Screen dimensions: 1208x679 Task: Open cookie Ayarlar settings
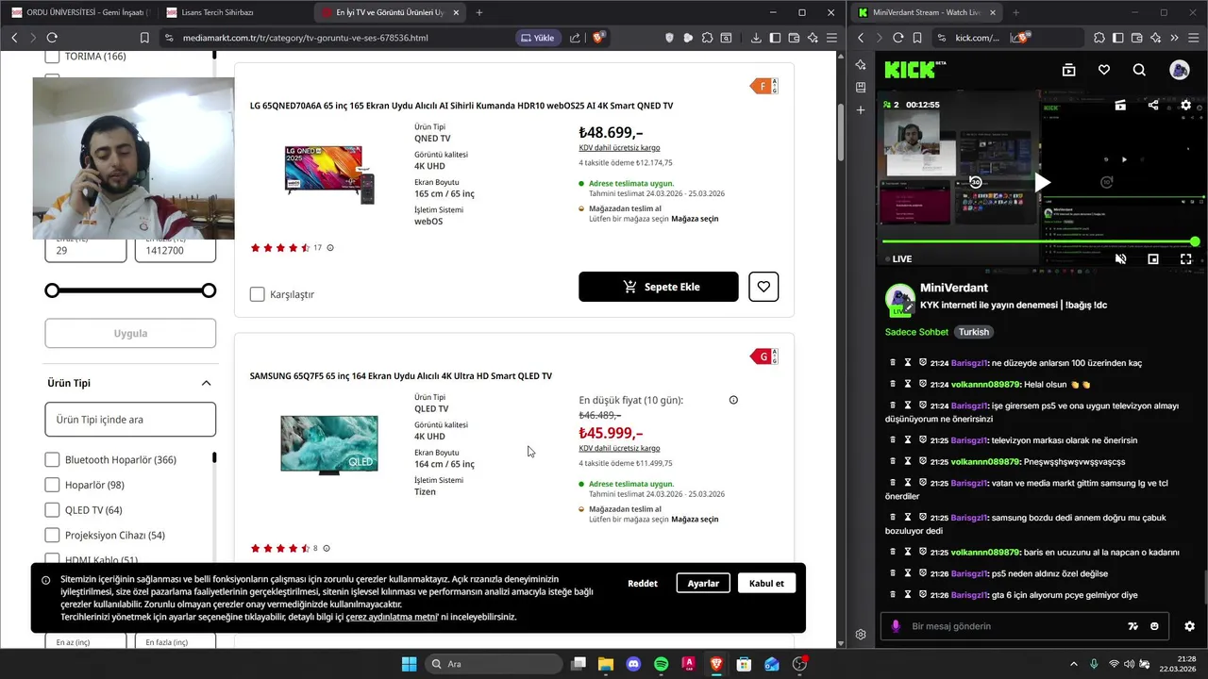point(703,583)
